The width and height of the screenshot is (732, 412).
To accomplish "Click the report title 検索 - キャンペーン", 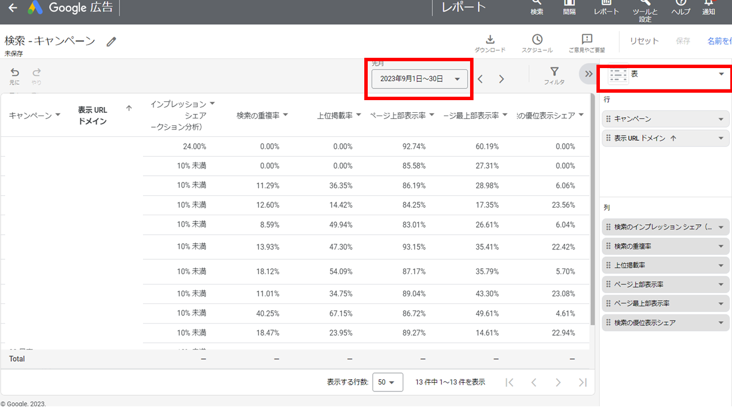I will (50, 41).
